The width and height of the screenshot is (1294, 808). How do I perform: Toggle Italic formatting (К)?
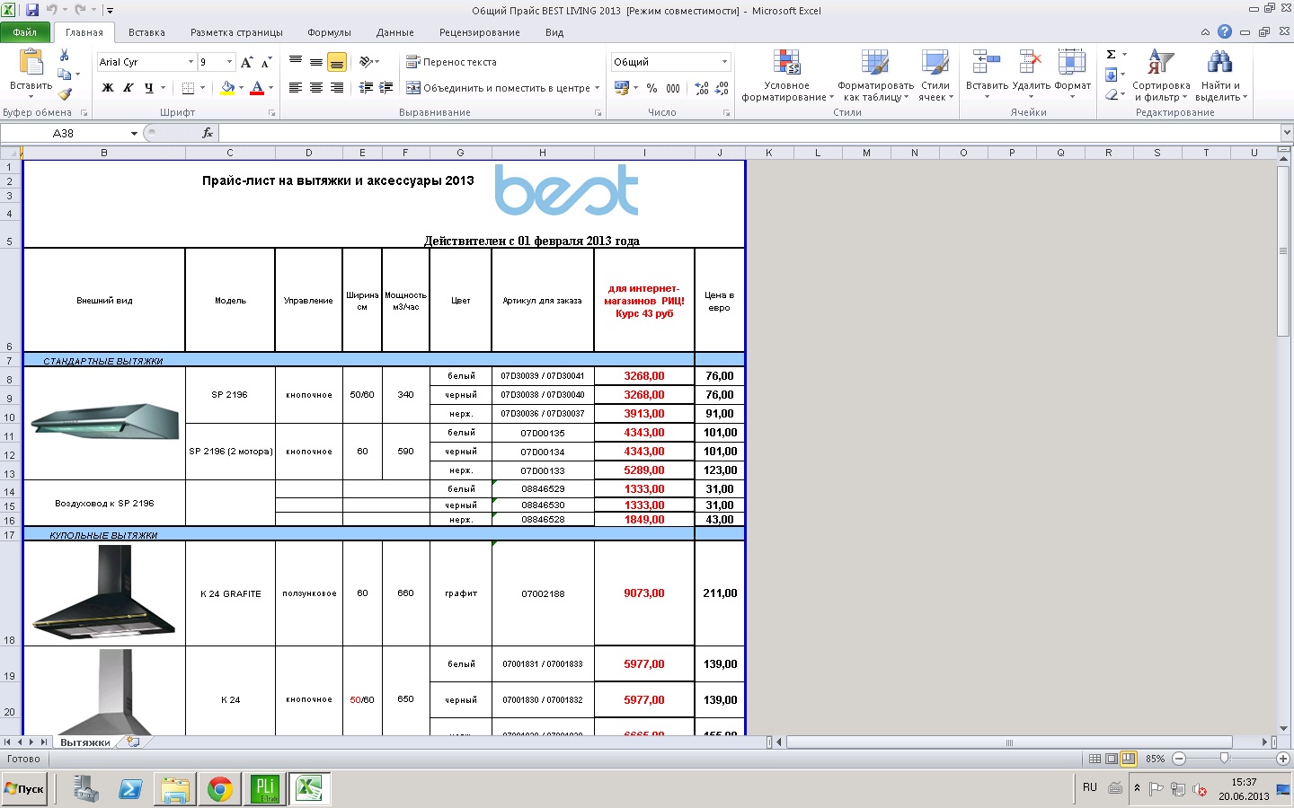pos(128,88)
